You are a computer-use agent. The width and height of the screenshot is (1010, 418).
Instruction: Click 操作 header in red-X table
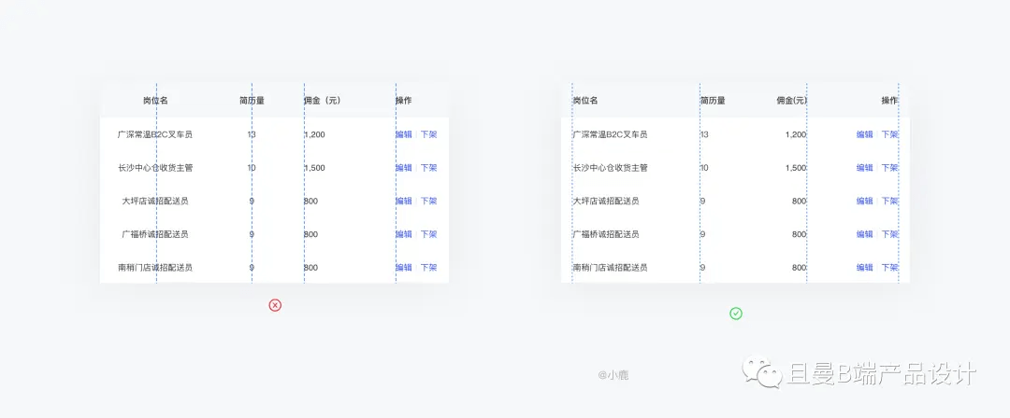[404, 101]
